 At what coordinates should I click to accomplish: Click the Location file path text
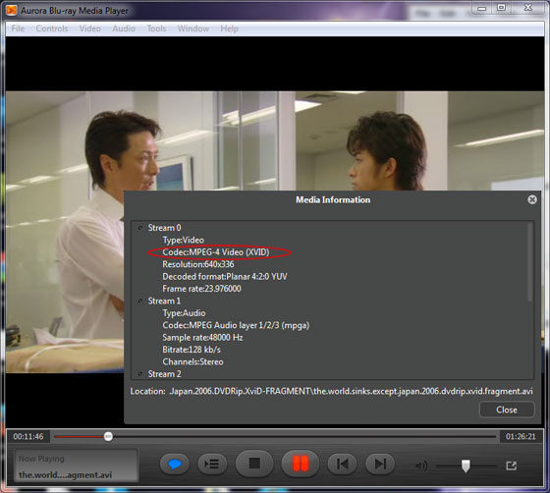click(351, 391)
